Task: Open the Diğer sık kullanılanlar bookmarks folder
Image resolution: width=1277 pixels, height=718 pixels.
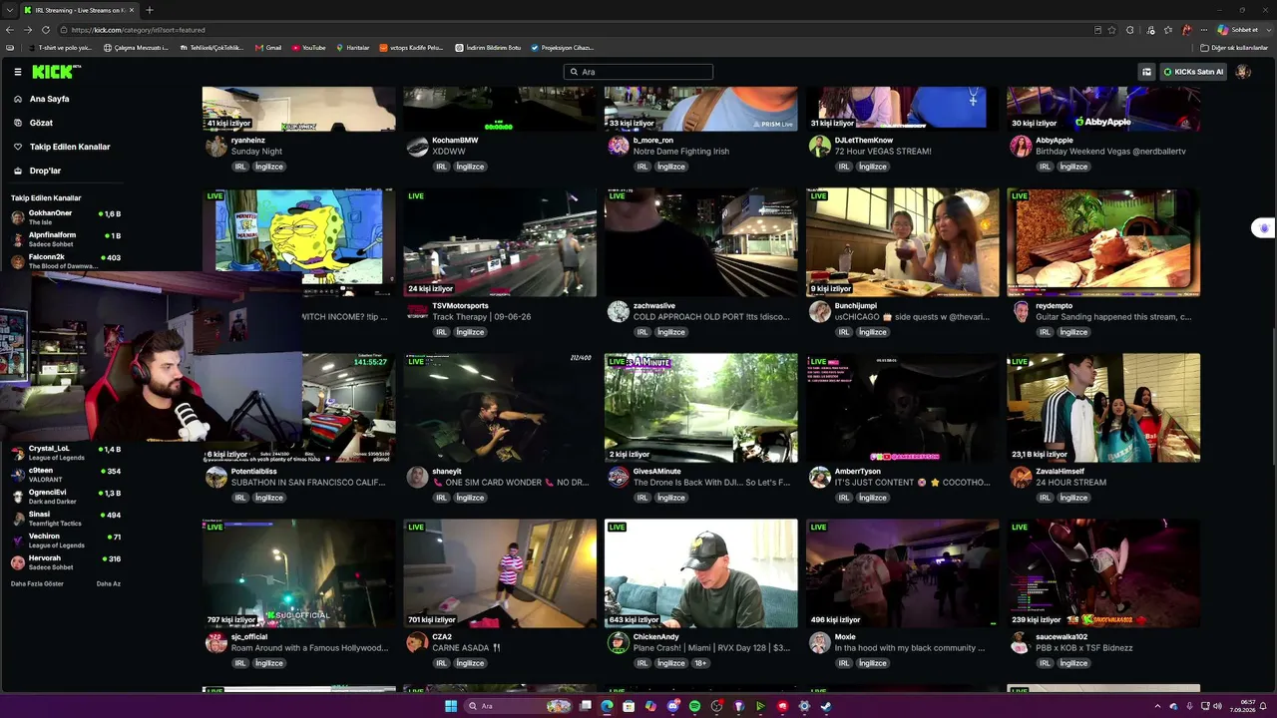Action: 1234,48
